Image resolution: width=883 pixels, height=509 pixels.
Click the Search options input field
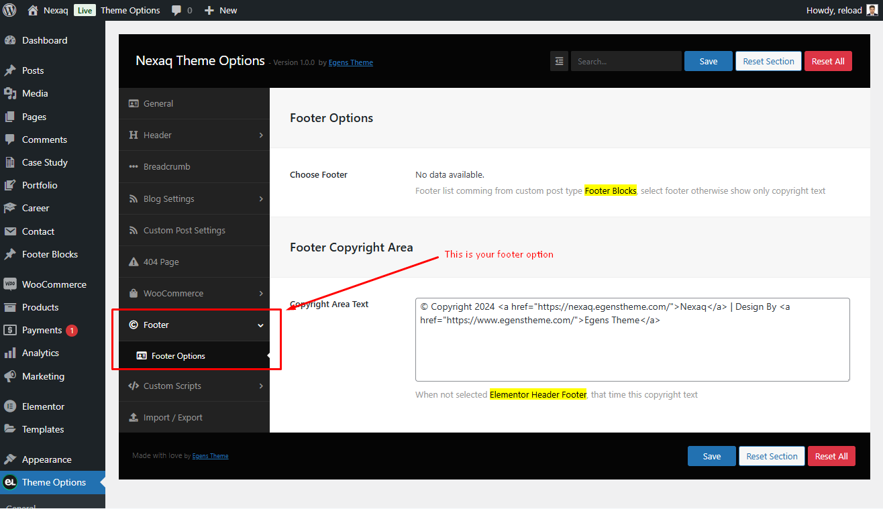(x=626, y=61)
